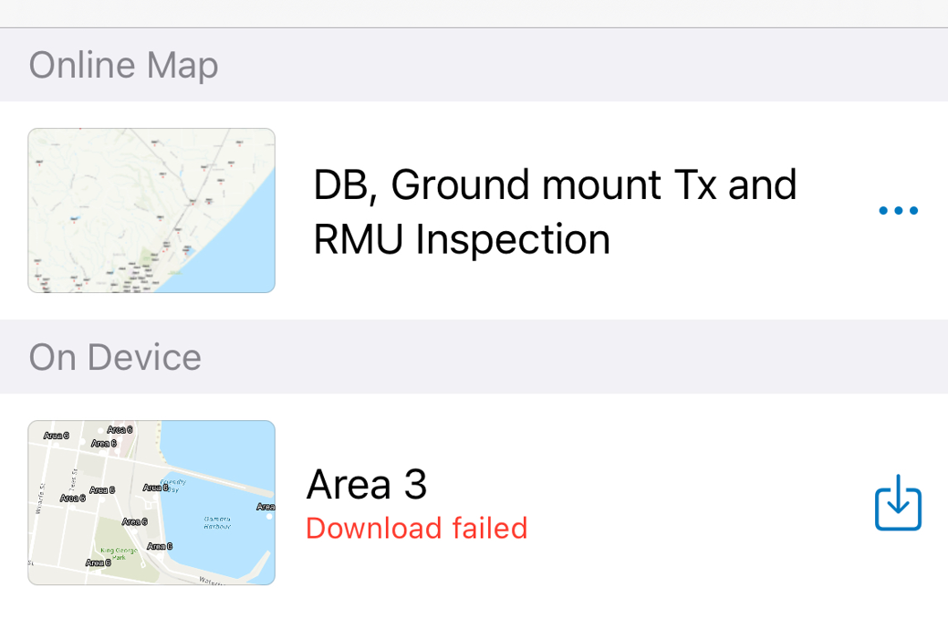Click the Friendly Bay label in Area 3 thumbnail
Viewport: 948px width, 641px height.
173,484
